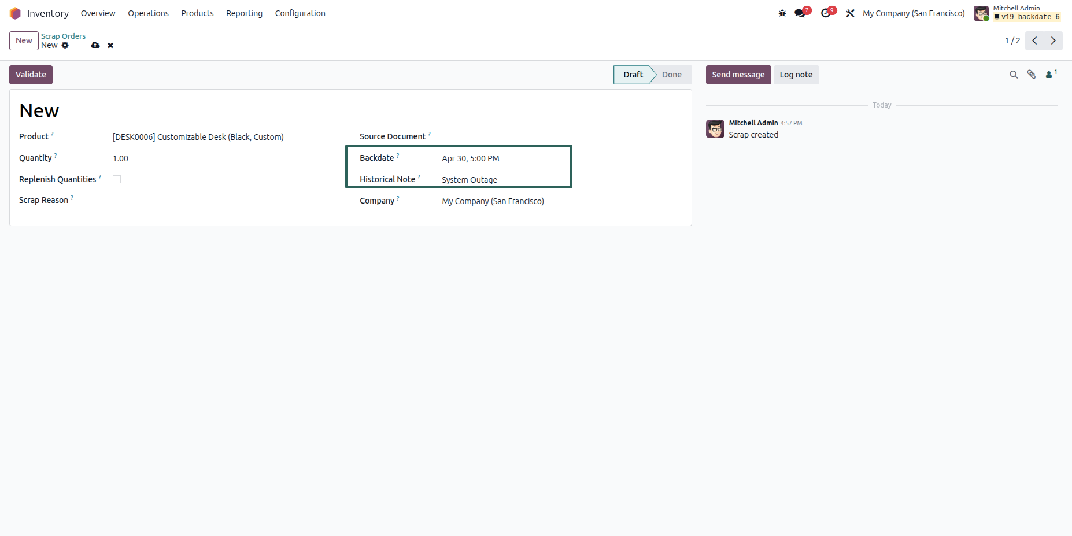This screenshot has width=1072, height=536.
Task: Click Send message button
Action: tap(738, 75)
